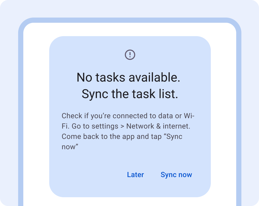Tap the "Sync now" button
The image size is (259, 206).
[176, 175]
